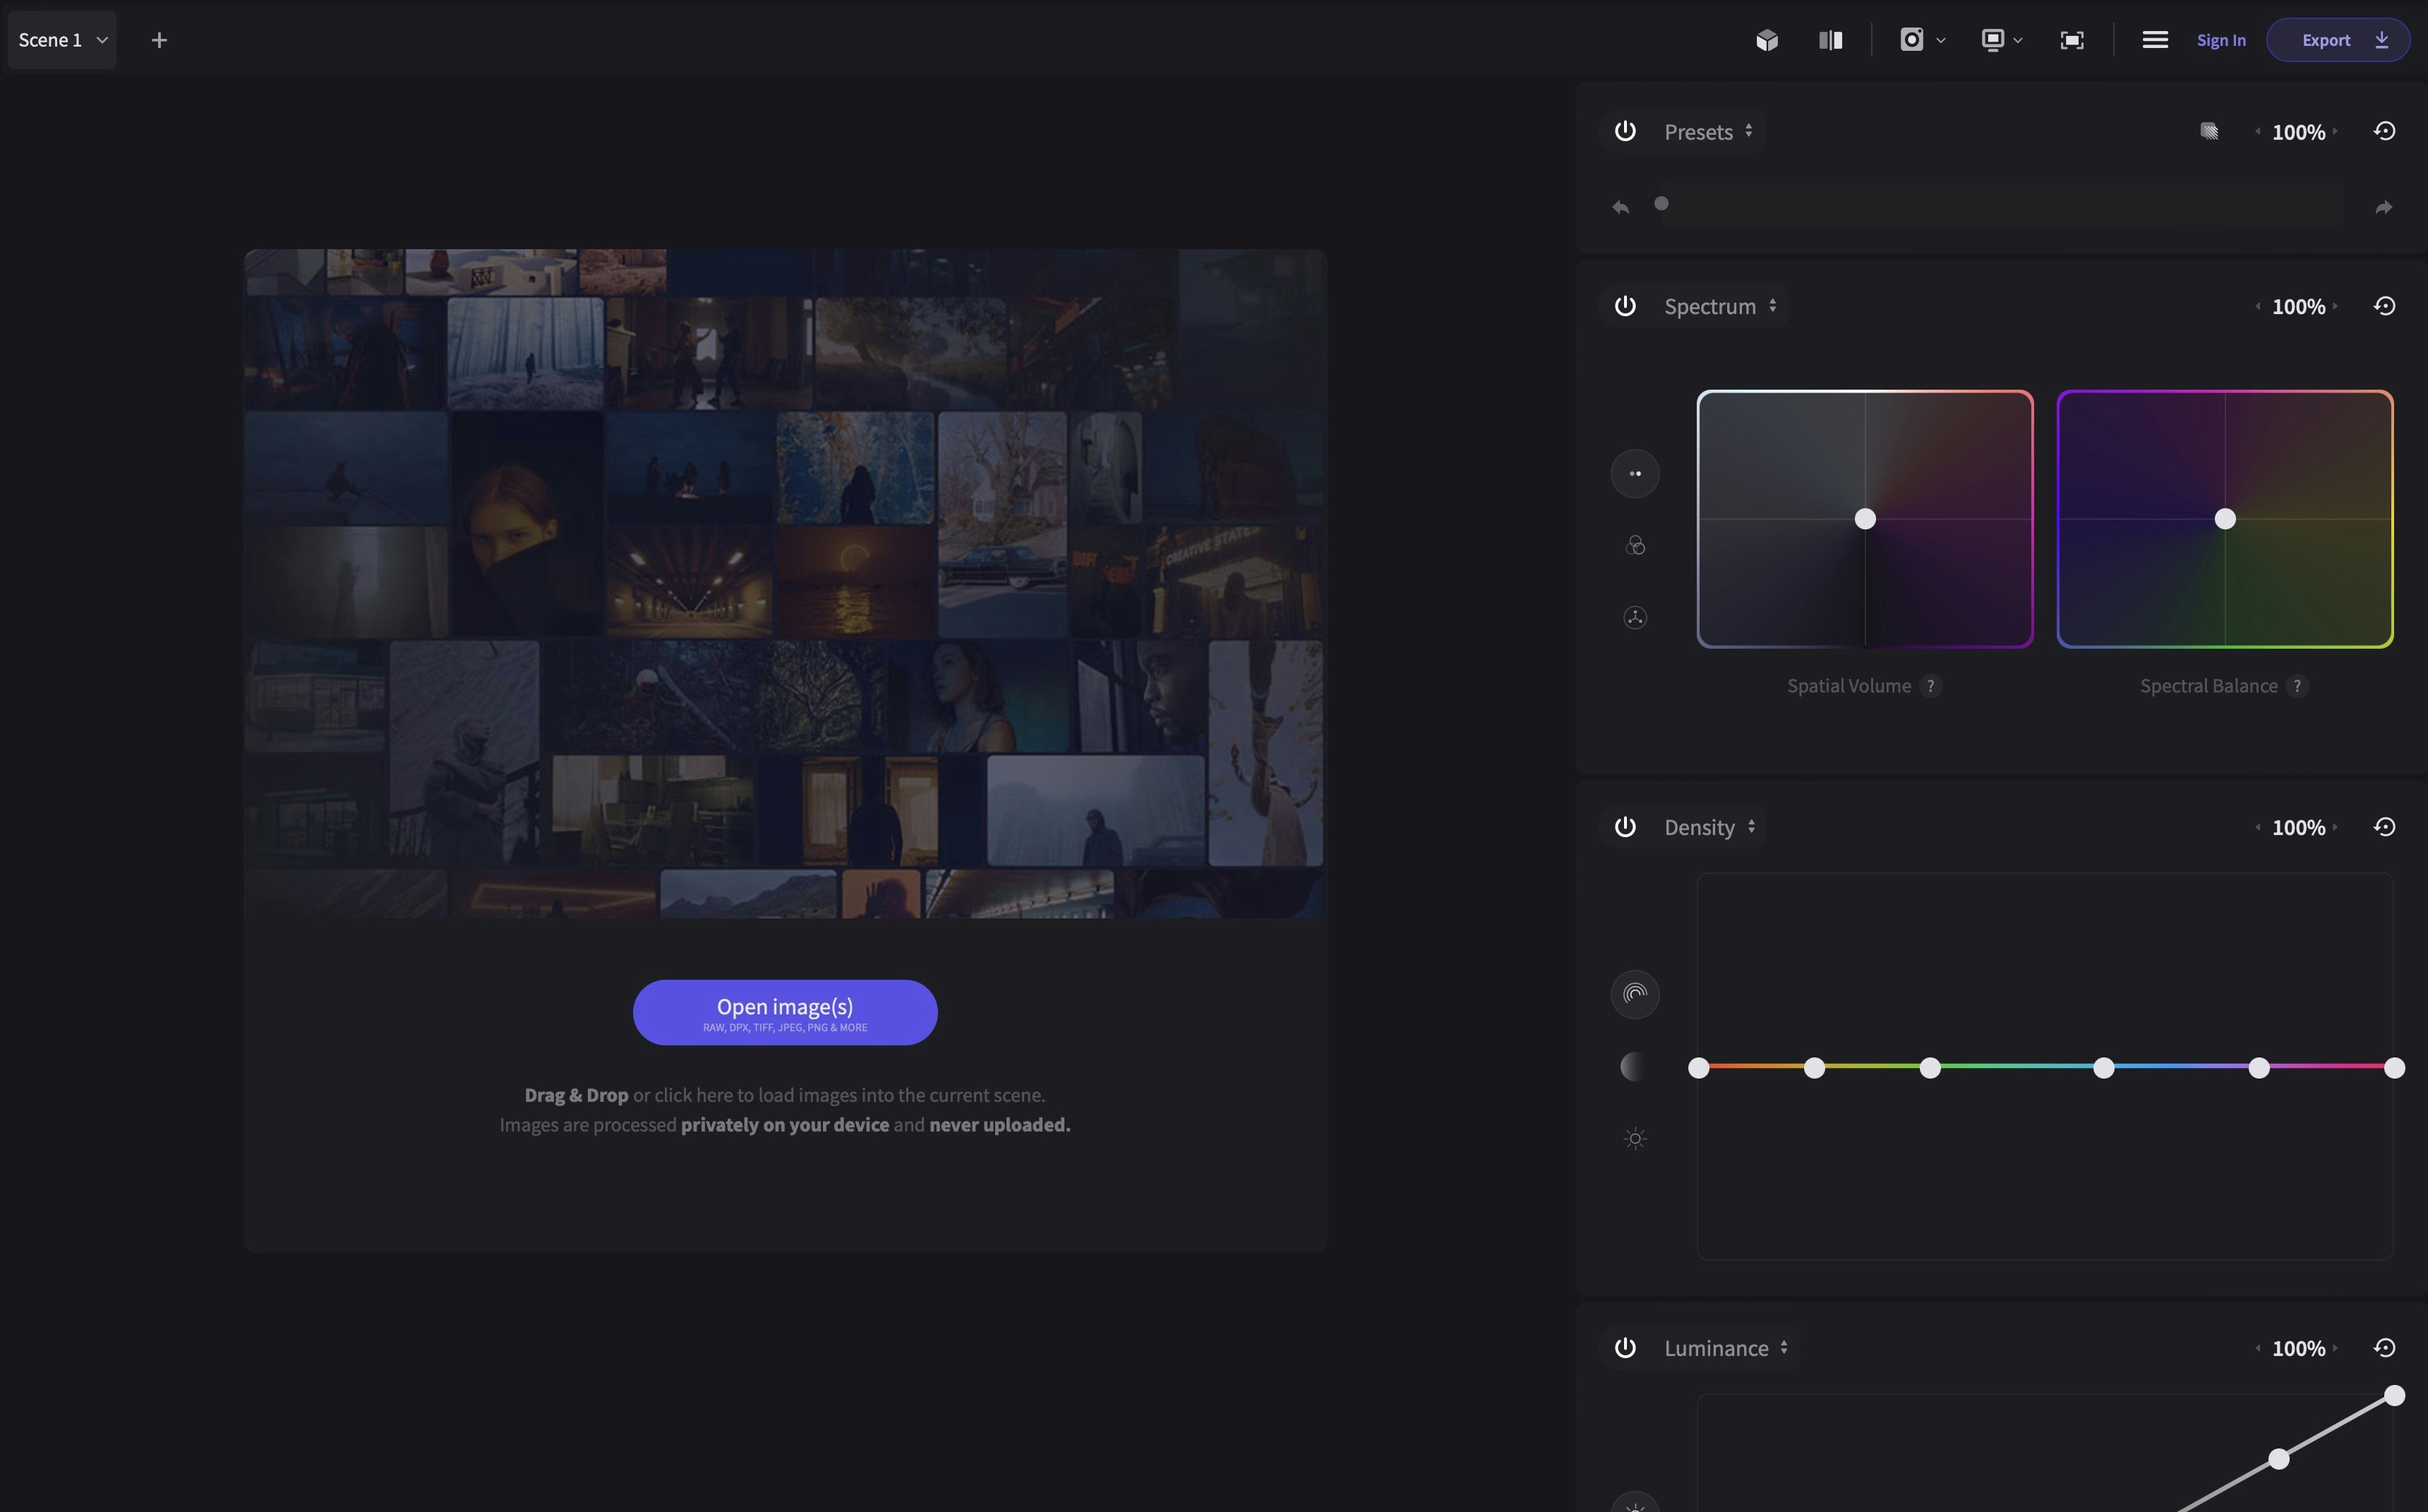Click the Open image(s) button
Viewport: 2428px width, 1512px height.
[x=785, y=1012]
